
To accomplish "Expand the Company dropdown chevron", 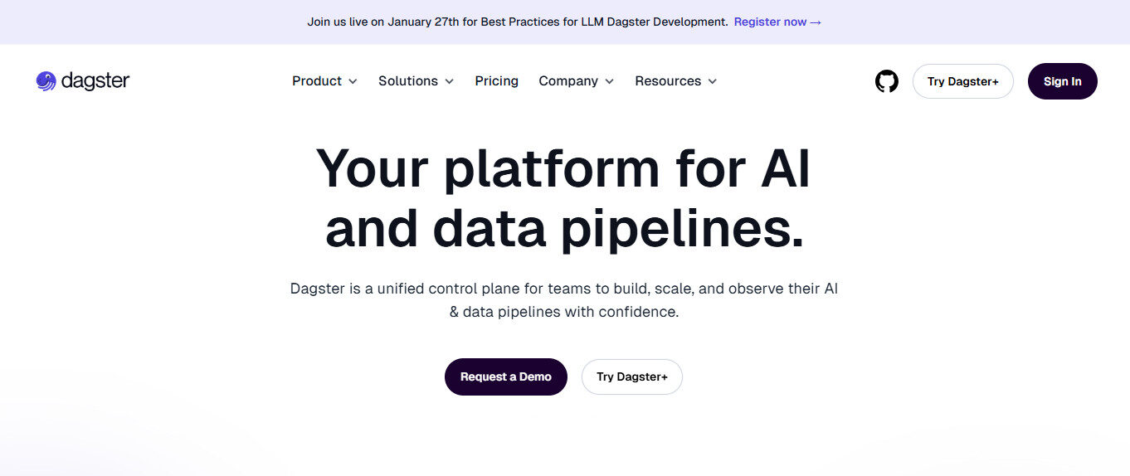I will pyautogui.click(x=609, y=81).
